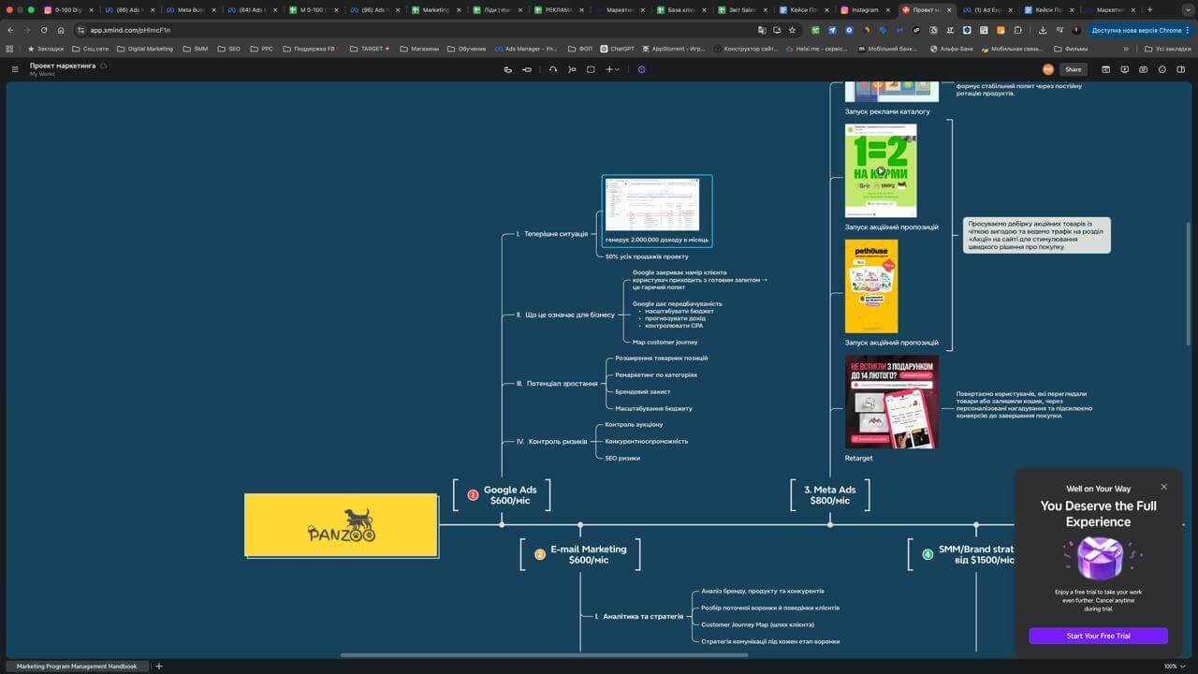The width and height of the screenshot is (1198, 674).
Task: Open the ChatGPT bookmark
Action: click(616, 49)
